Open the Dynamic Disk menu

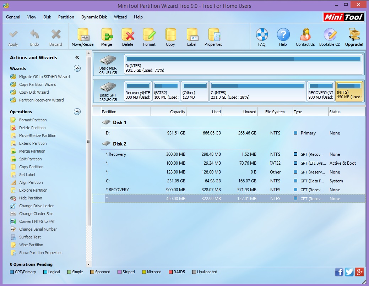click(x=94, y=17)
